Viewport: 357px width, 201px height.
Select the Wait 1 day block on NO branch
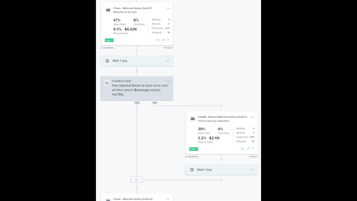coord(221,170)
